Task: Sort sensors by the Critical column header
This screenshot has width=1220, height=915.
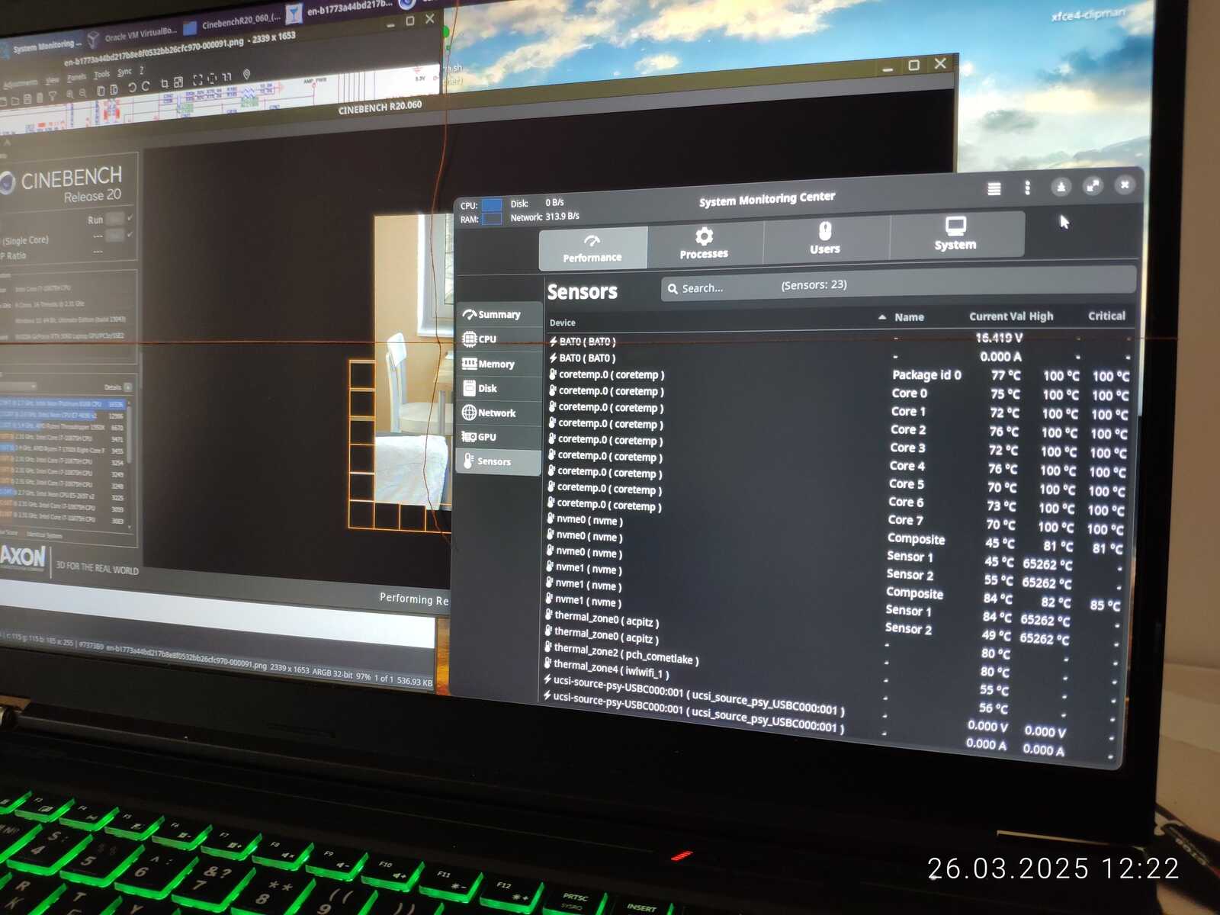Action: coord(1106,316)
